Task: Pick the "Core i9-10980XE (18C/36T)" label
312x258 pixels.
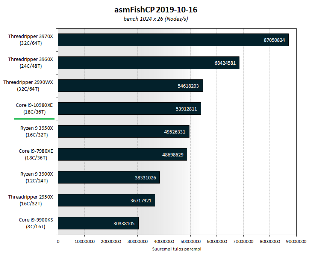Action: pos(35,108)
